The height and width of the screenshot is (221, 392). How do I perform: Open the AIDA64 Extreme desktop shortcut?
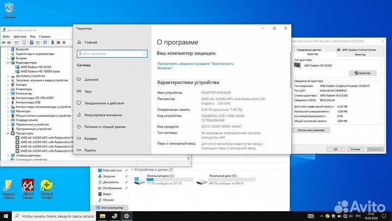tap(28, 188)
